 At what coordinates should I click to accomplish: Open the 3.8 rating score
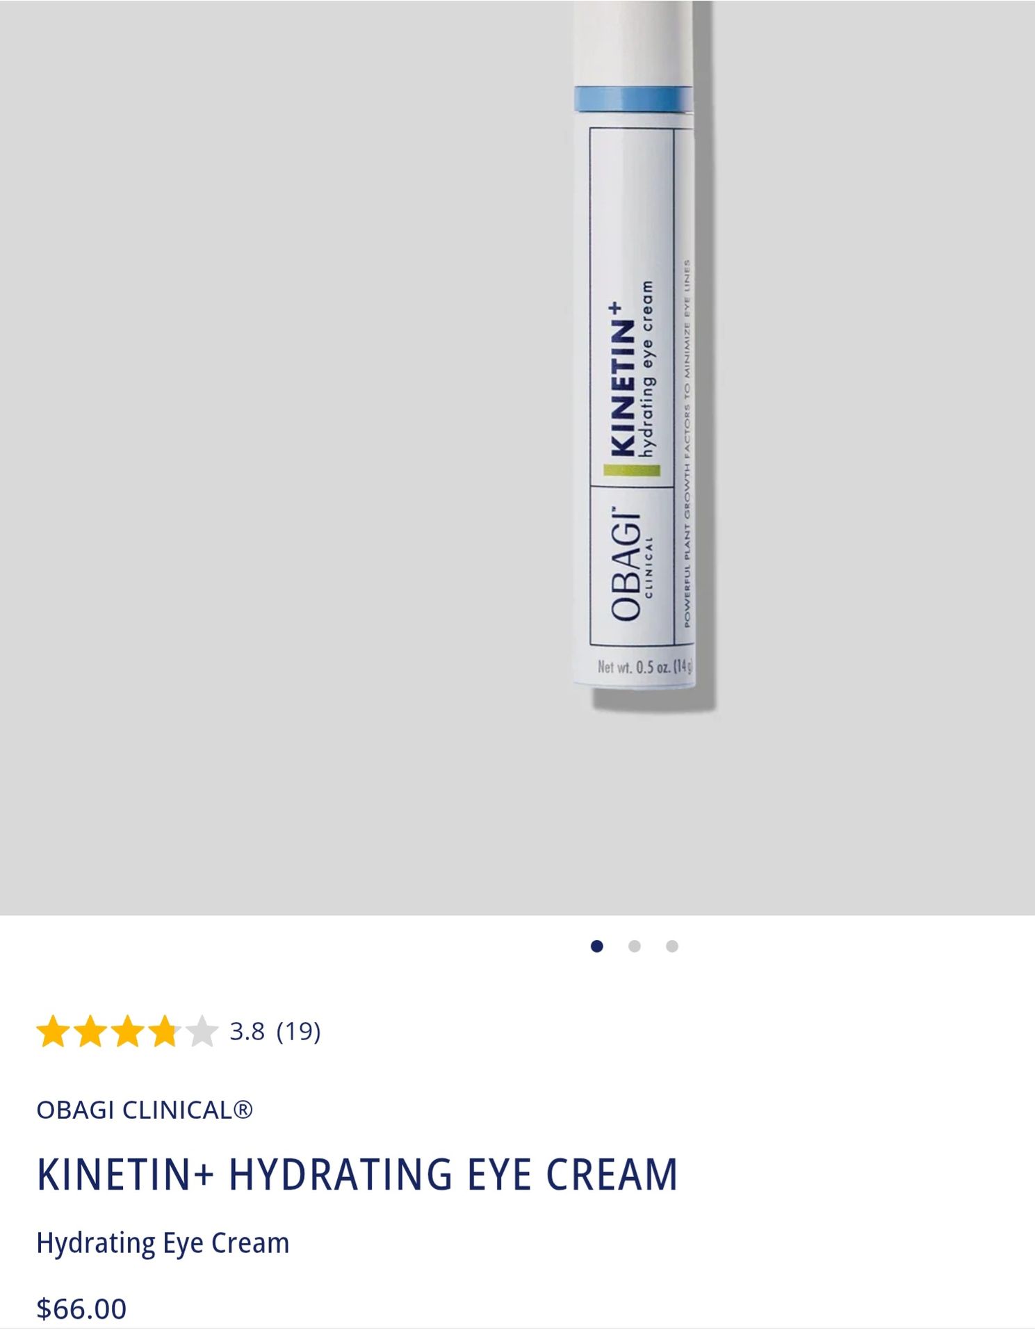coord(247,1031)
